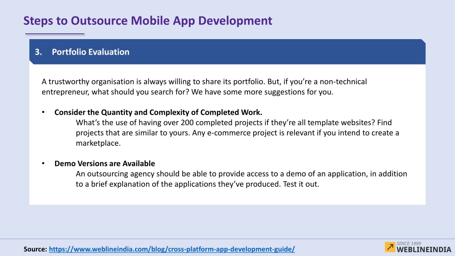455x256 pixels.
Task: Click the paragraph starting 'A trustworthy organisation'
Action: 204,87
